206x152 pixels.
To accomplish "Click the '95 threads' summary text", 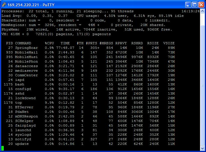I will (x=122, y=11).
